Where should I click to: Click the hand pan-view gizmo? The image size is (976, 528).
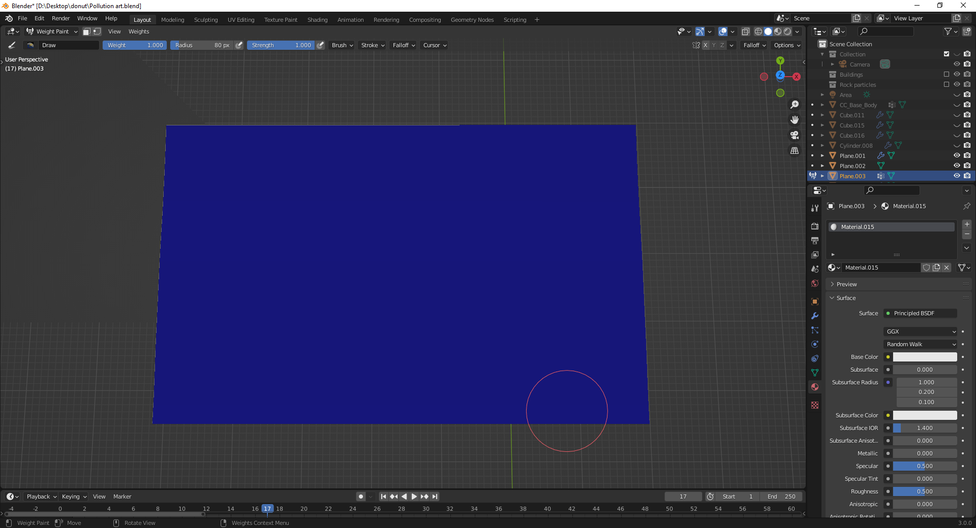coord(795,120)
